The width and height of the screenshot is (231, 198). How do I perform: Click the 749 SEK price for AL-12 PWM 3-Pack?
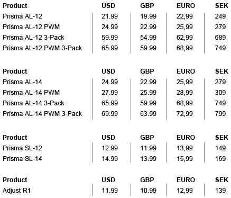[x=220, y=48]
